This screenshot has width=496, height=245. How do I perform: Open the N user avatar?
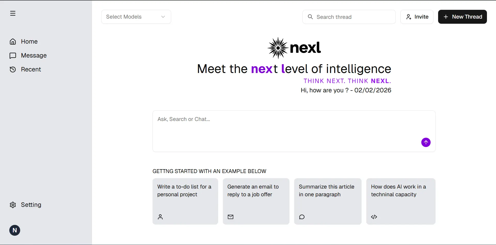pyautogui.click(x=14, y=230)
